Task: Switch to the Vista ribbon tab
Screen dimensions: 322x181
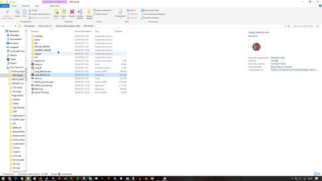Action: click(37, 6)
